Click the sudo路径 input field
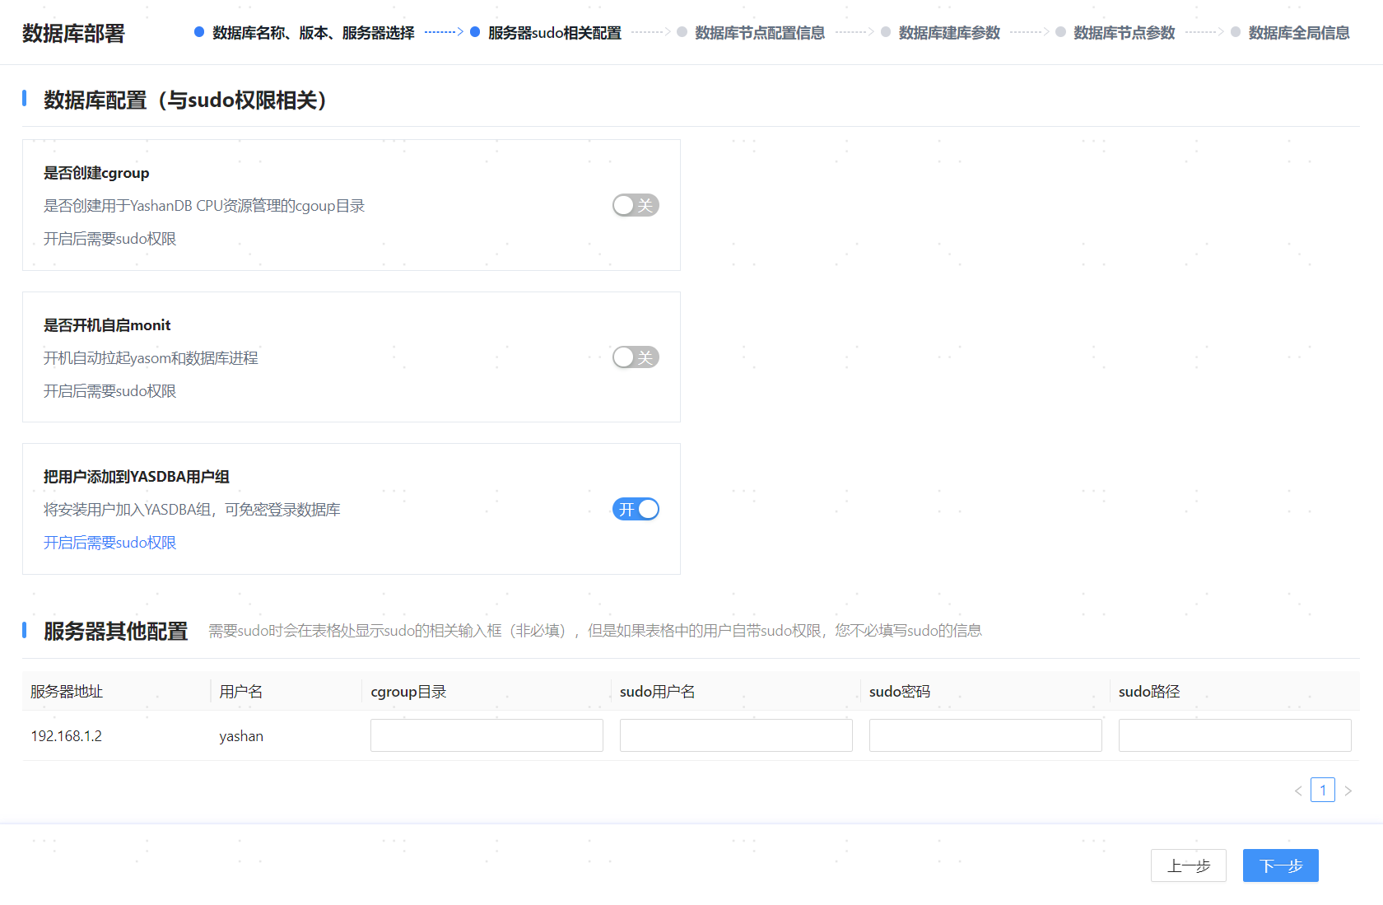The width and height of the screenshot is (1383, 905). (x=1234, y=735)
